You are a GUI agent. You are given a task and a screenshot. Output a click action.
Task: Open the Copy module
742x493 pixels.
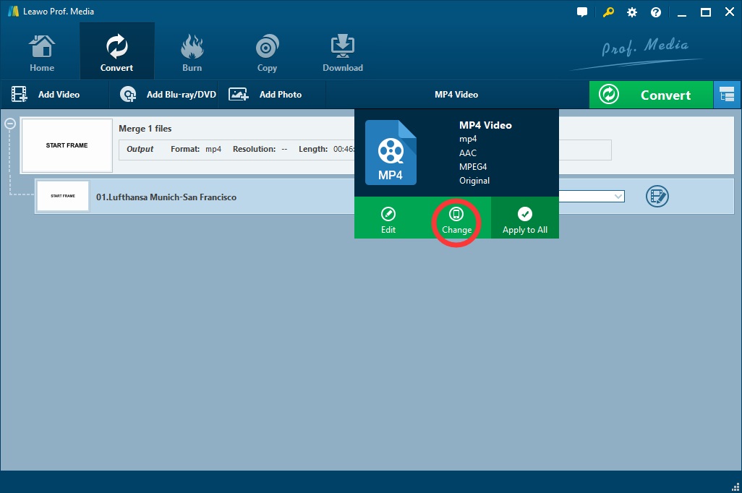pyautogui.click(x=267, y=53)
